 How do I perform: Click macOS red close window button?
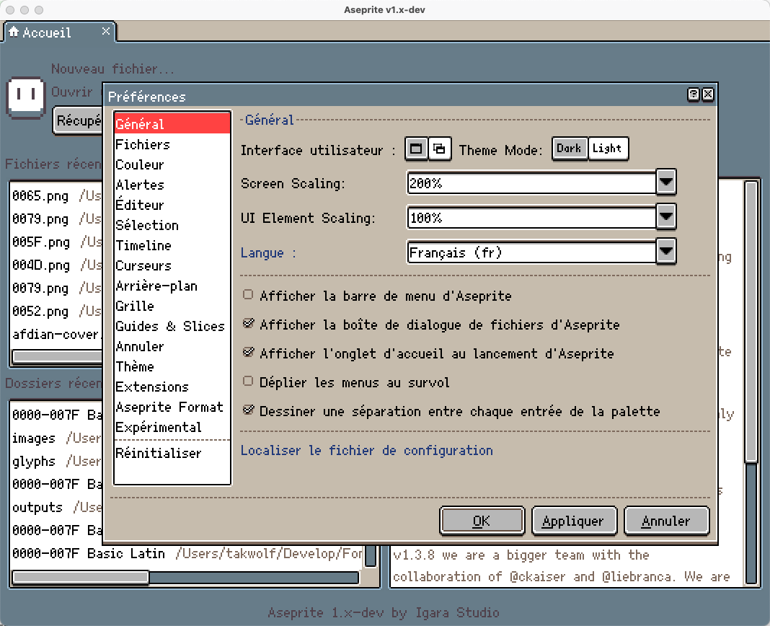click(10, 10)
